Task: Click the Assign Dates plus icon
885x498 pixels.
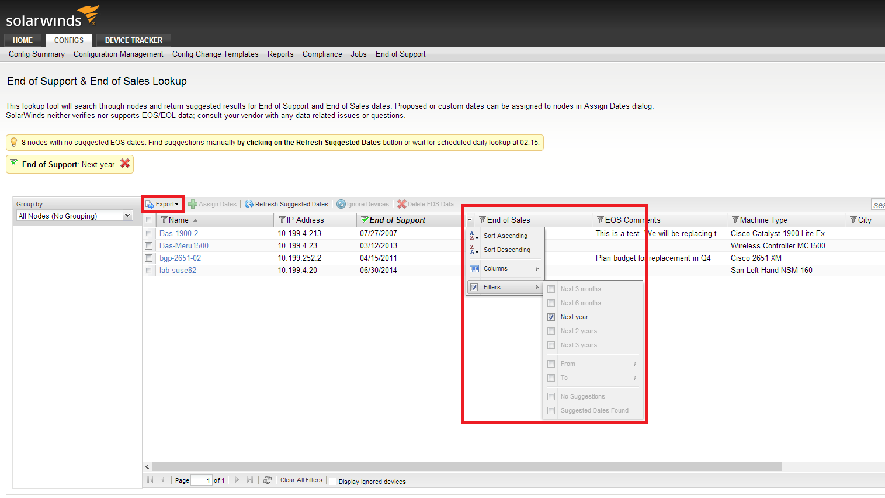Action: pyautogui.click(x=192, y=204)
